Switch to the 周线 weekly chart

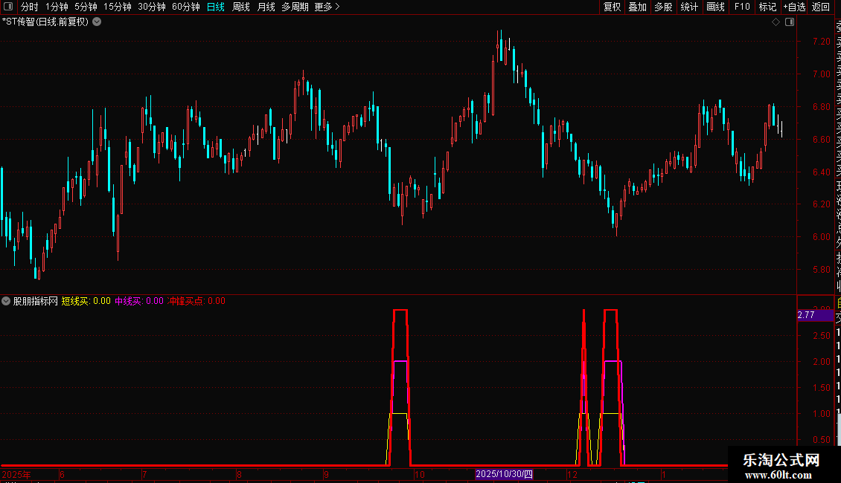(241, 7)
